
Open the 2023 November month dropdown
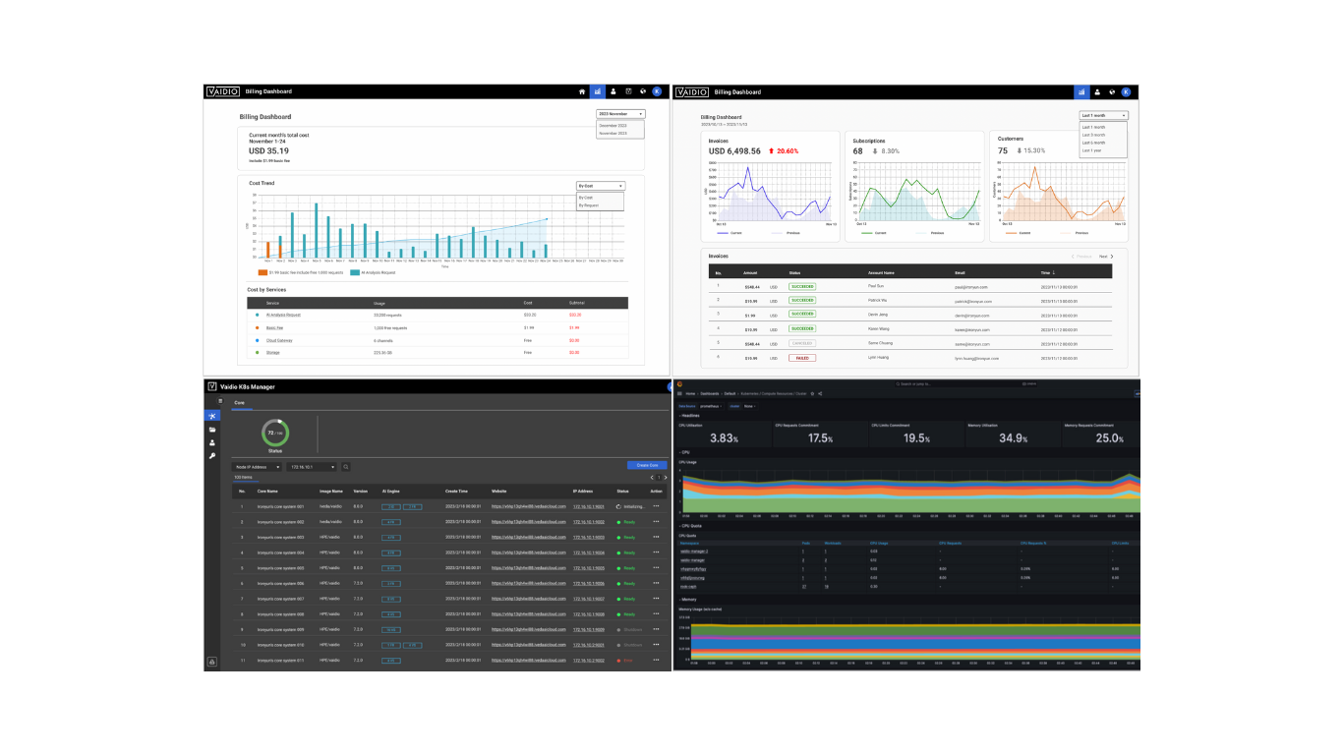pyautogui.click(x=620, y=114)
